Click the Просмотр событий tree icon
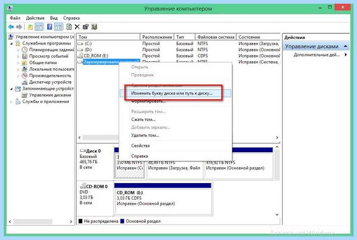Image resolution: width=357 pixels, height=240 pixels. point(24,56)
